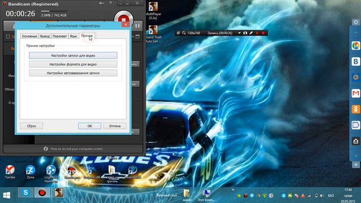Screen dimensions: 361x203
Task: Pause recording via red overlay pause icon
Action: (257, 33)
